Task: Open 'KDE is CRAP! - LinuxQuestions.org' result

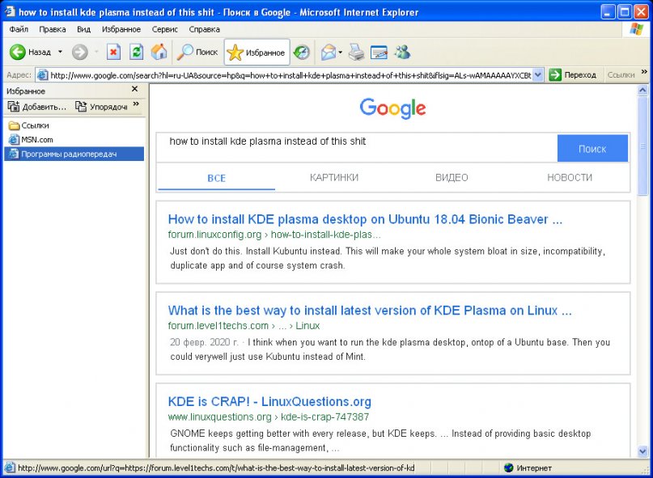Action: (x=269, y=402)
